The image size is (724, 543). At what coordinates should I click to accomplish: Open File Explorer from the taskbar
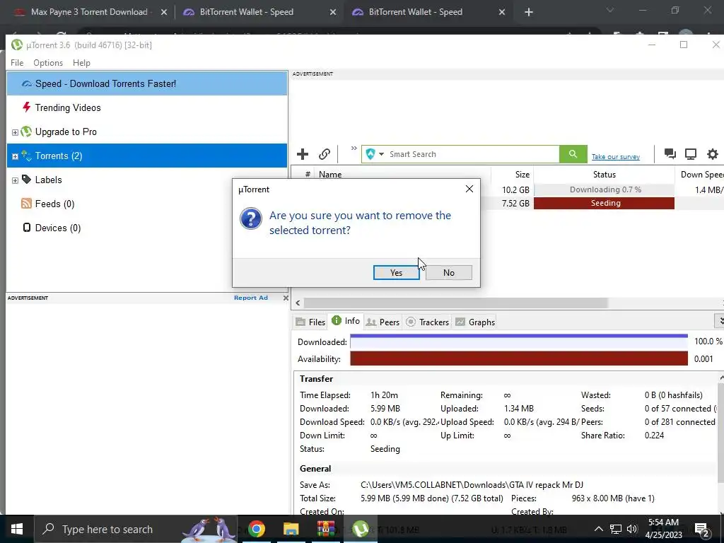[x=291, y=529]
